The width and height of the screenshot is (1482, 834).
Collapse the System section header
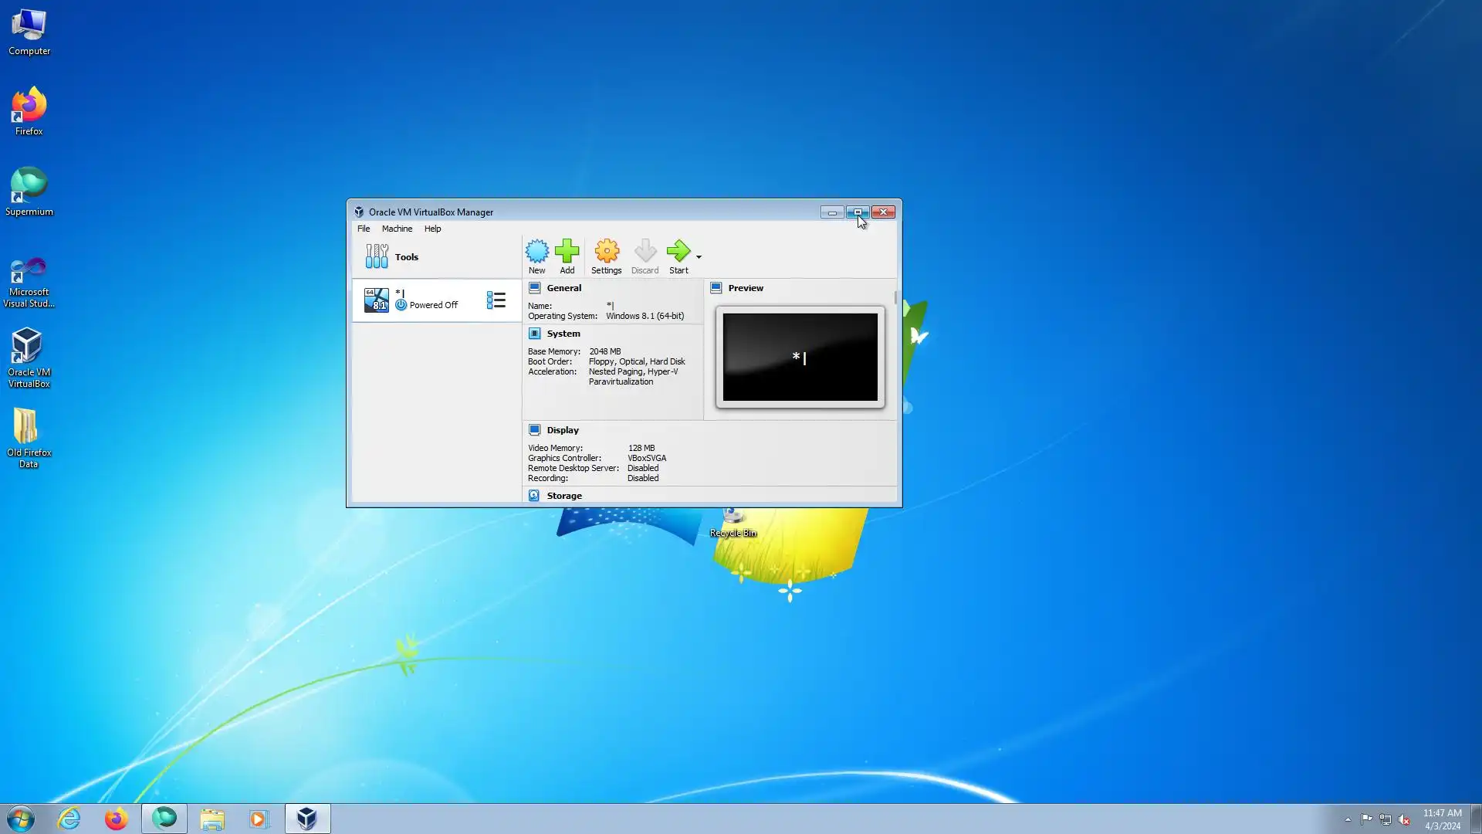563,334
